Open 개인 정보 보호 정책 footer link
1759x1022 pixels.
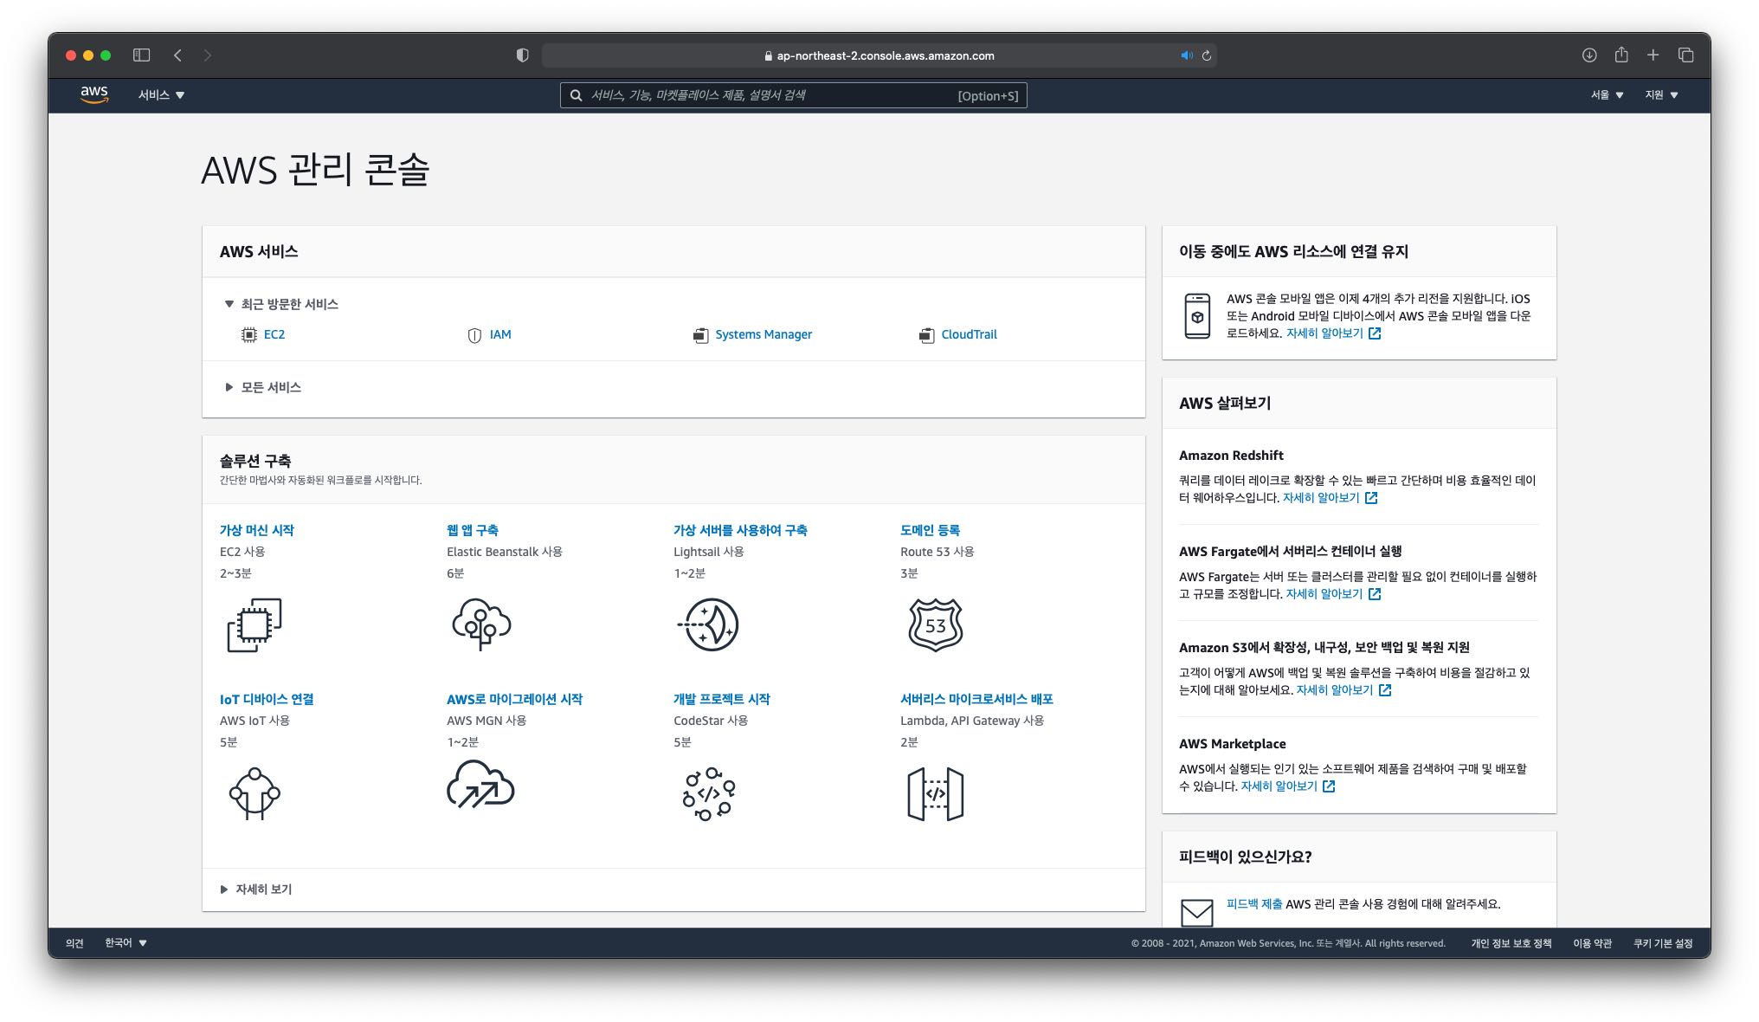[1511, 943]
